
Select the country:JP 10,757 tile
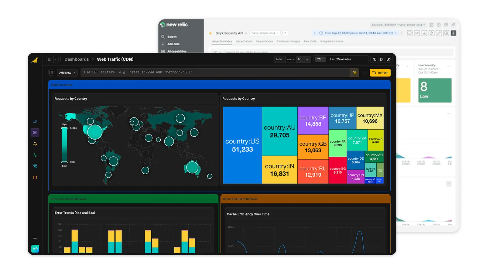(342, 118)
